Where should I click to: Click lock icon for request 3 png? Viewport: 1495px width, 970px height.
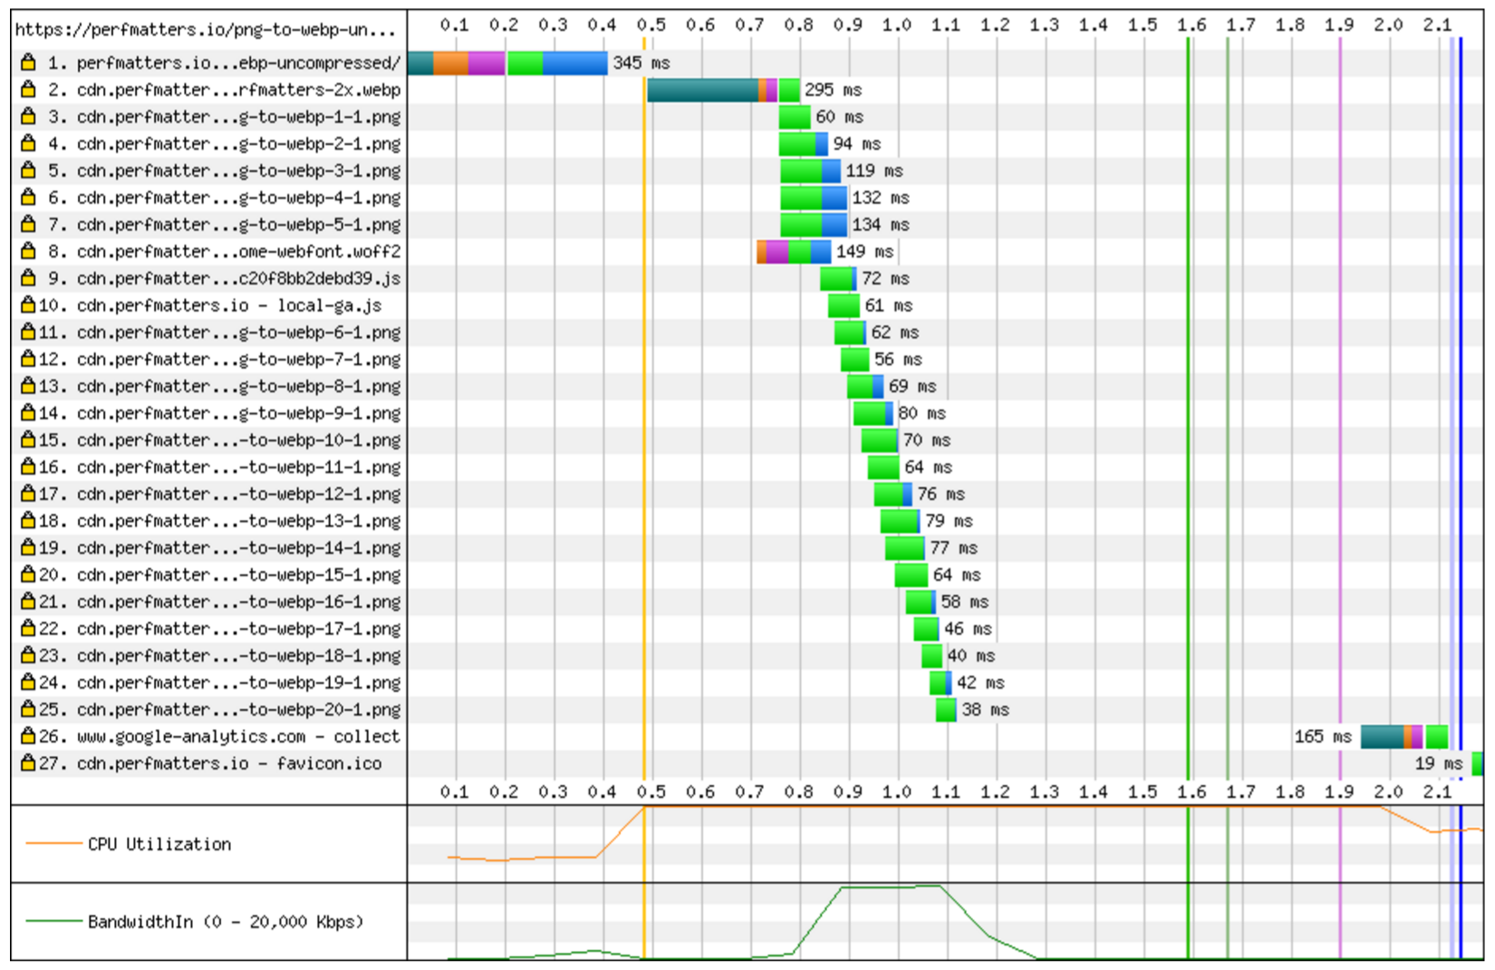tap(28, 117)
